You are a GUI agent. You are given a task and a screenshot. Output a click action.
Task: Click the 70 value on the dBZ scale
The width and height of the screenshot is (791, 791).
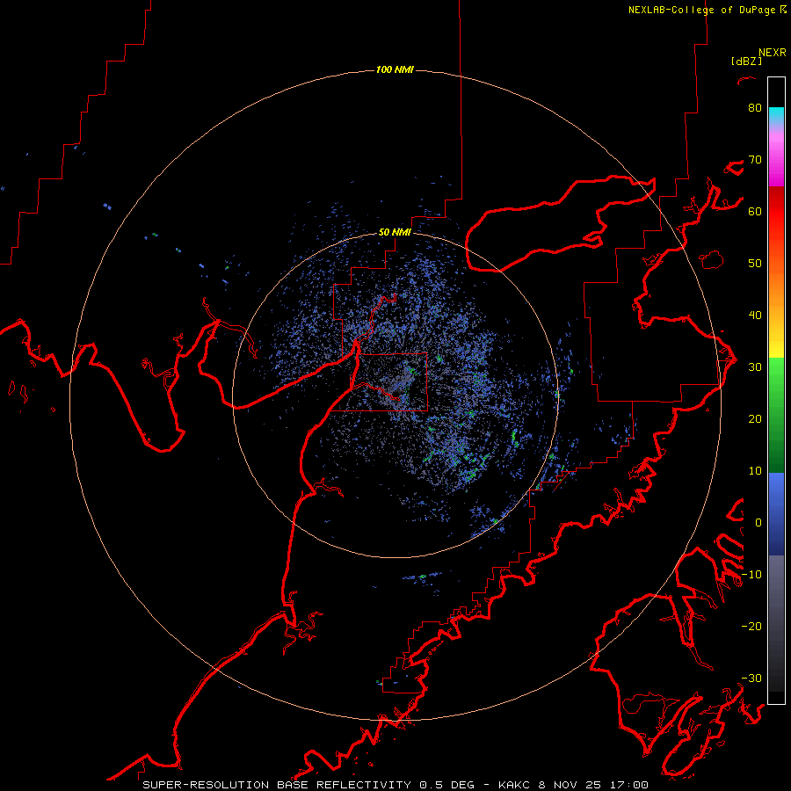coord(755,160)
